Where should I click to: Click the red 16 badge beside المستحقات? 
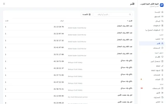click(142, 88)
